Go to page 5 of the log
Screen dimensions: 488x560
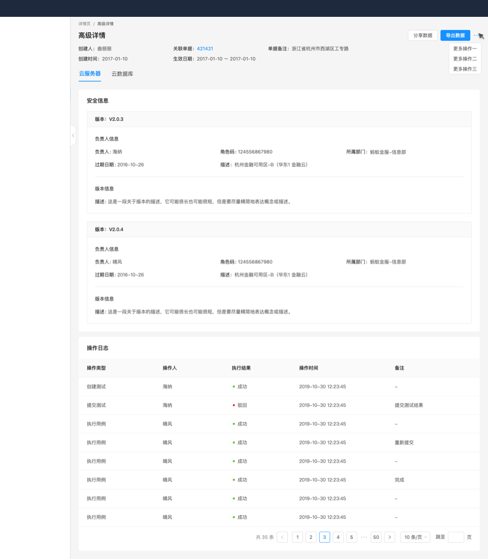pyautogui.click(x=352, y=537)
